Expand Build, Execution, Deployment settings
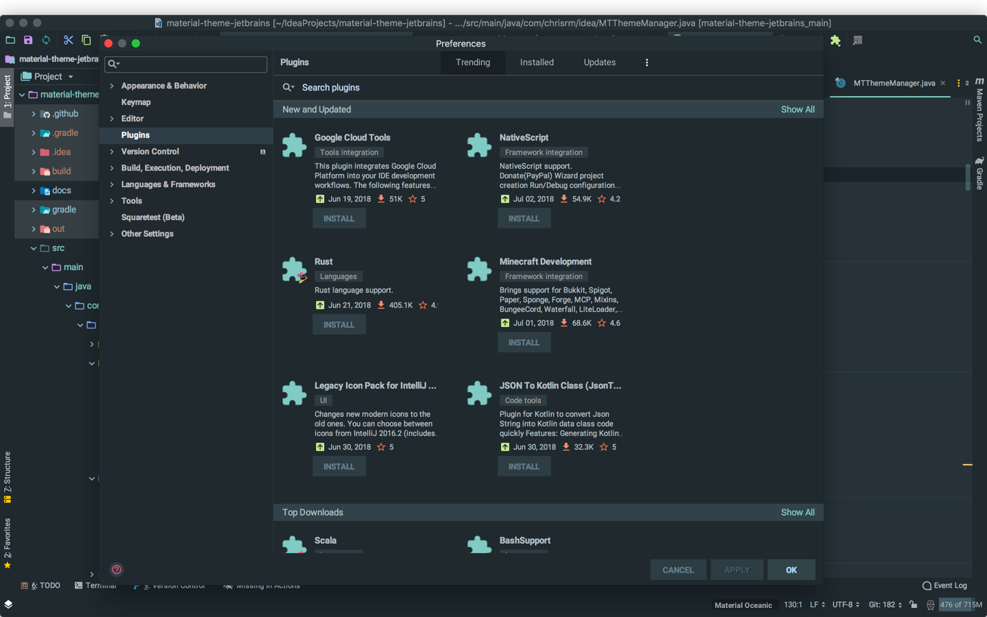Image resolution: width=987 pixels, height=617 pixels. [112, 168]
